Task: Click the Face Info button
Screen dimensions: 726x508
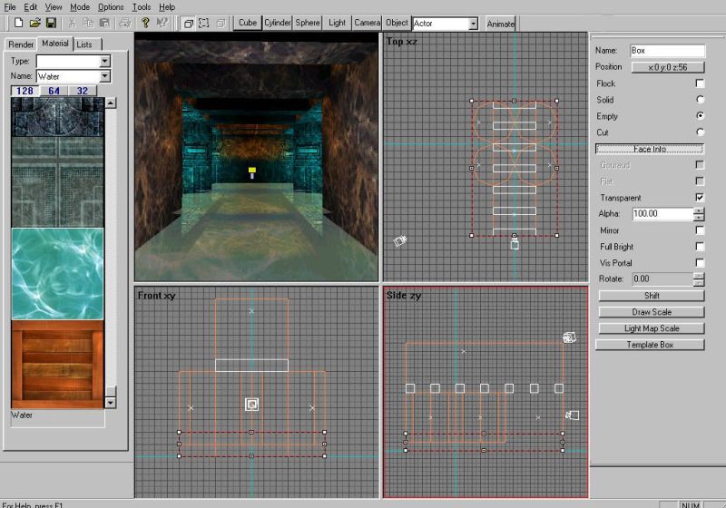Action: 650,149
